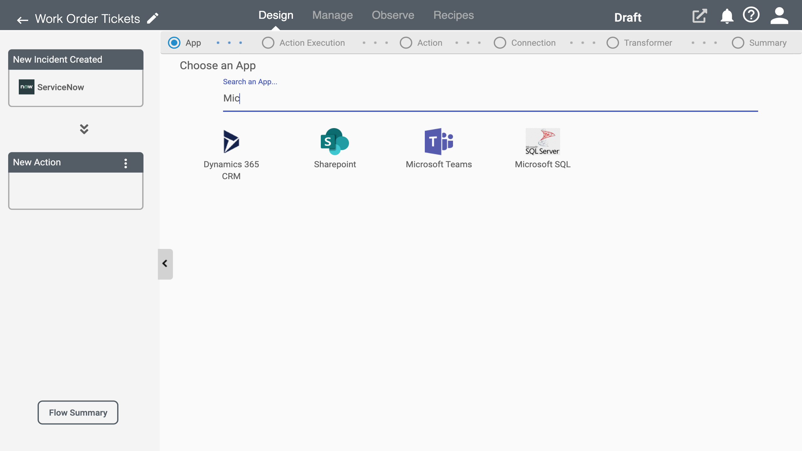Choose the Microsoft Teams app icon
Image resolution: width=802 pixels, height=451 pixels.
tap(439, 142)
